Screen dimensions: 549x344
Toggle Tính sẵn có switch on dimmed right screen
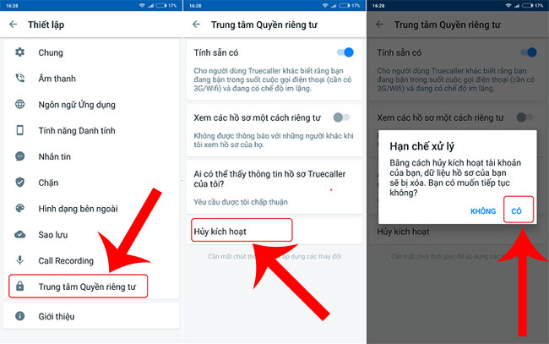point(529,52)
